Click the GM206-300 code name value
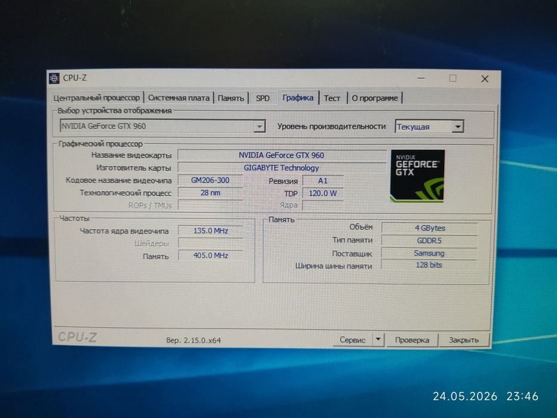This screenshot has width=557, height=418. click(x=210, y=180)
